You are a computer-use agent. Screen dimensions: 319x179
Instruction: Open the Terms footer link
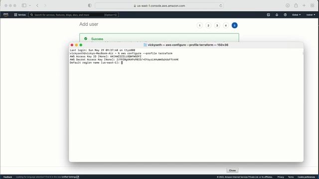(x=291, y=177)
